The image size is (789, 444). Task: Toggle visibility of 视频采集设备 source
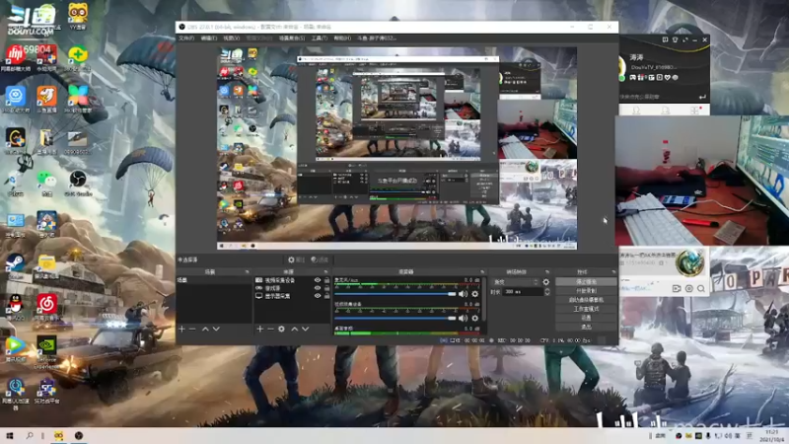point(317,280)
